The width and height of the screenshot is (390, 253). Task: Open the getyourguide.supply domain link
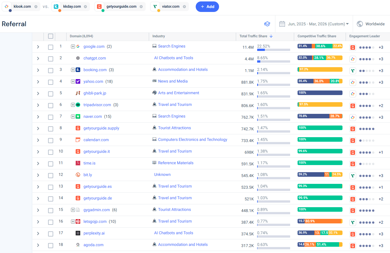point(101,128)
